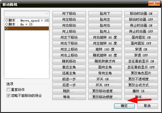Open 更改移动速度... dialog

pyautogui.click(x=105, y=91)
